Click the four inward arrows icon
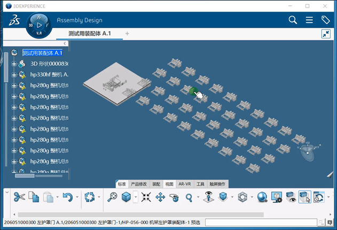Viewport: 337px width, 230px height. click(146, 197)
